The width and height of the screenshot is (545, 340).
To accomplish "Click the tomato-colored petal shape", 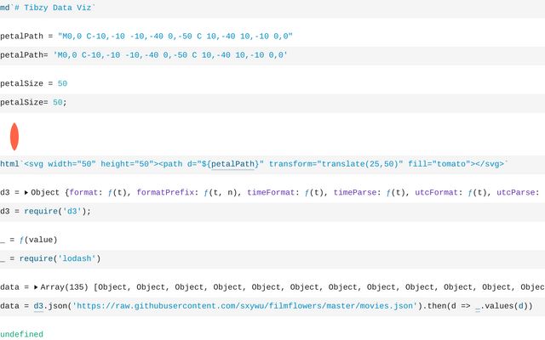I will 14,137.
